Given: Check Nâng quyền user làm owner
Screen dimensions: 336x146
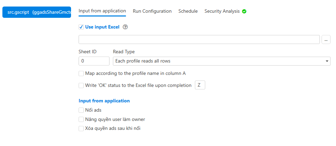Looking at the screenshot, I should (x=81, y=120).
